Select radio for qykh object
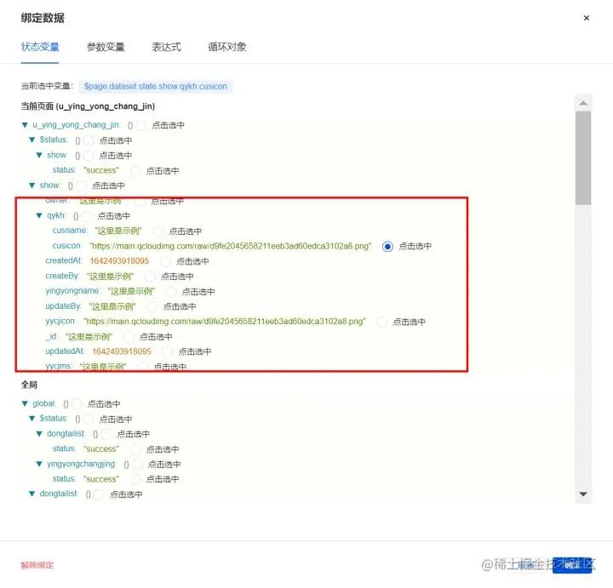This screenshot has height=588, width=613. click(x=87, y=216)
